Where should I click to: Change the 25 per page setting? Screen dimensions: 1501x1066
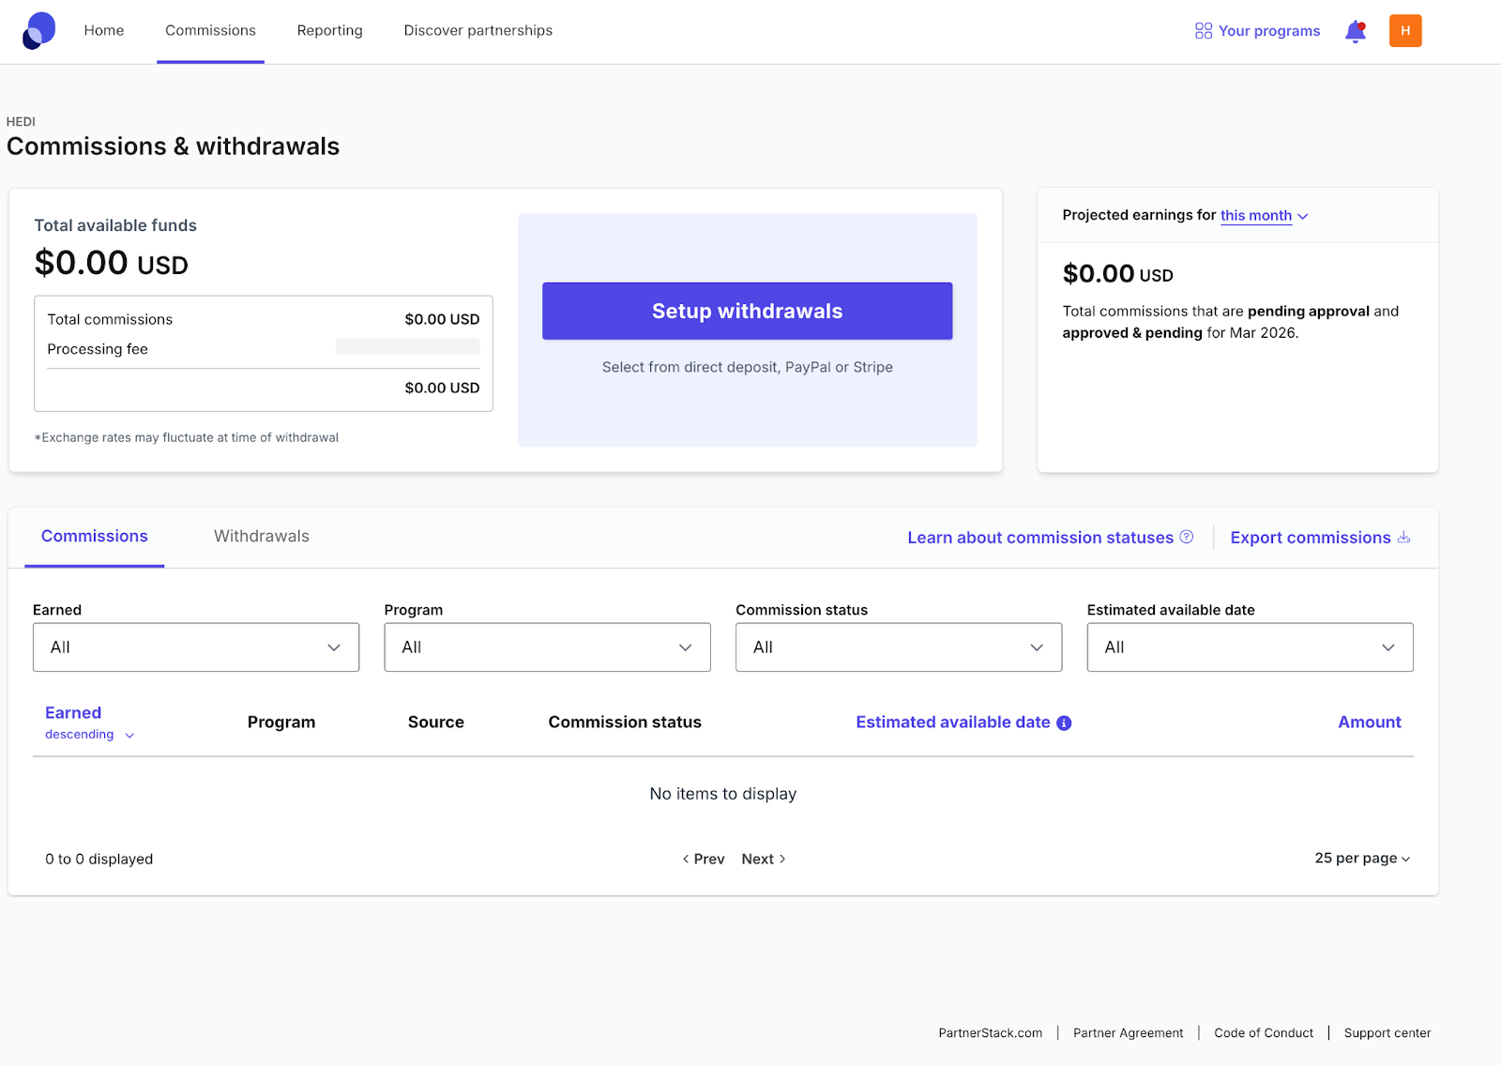click(x=1361, y=859)
